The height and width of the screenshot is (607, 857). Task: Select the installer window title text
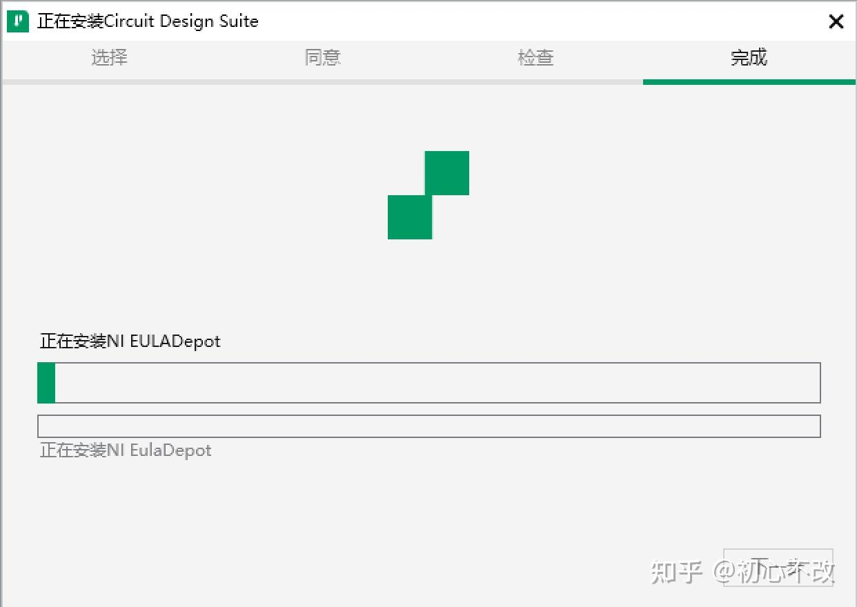click(x=147, y=21)
